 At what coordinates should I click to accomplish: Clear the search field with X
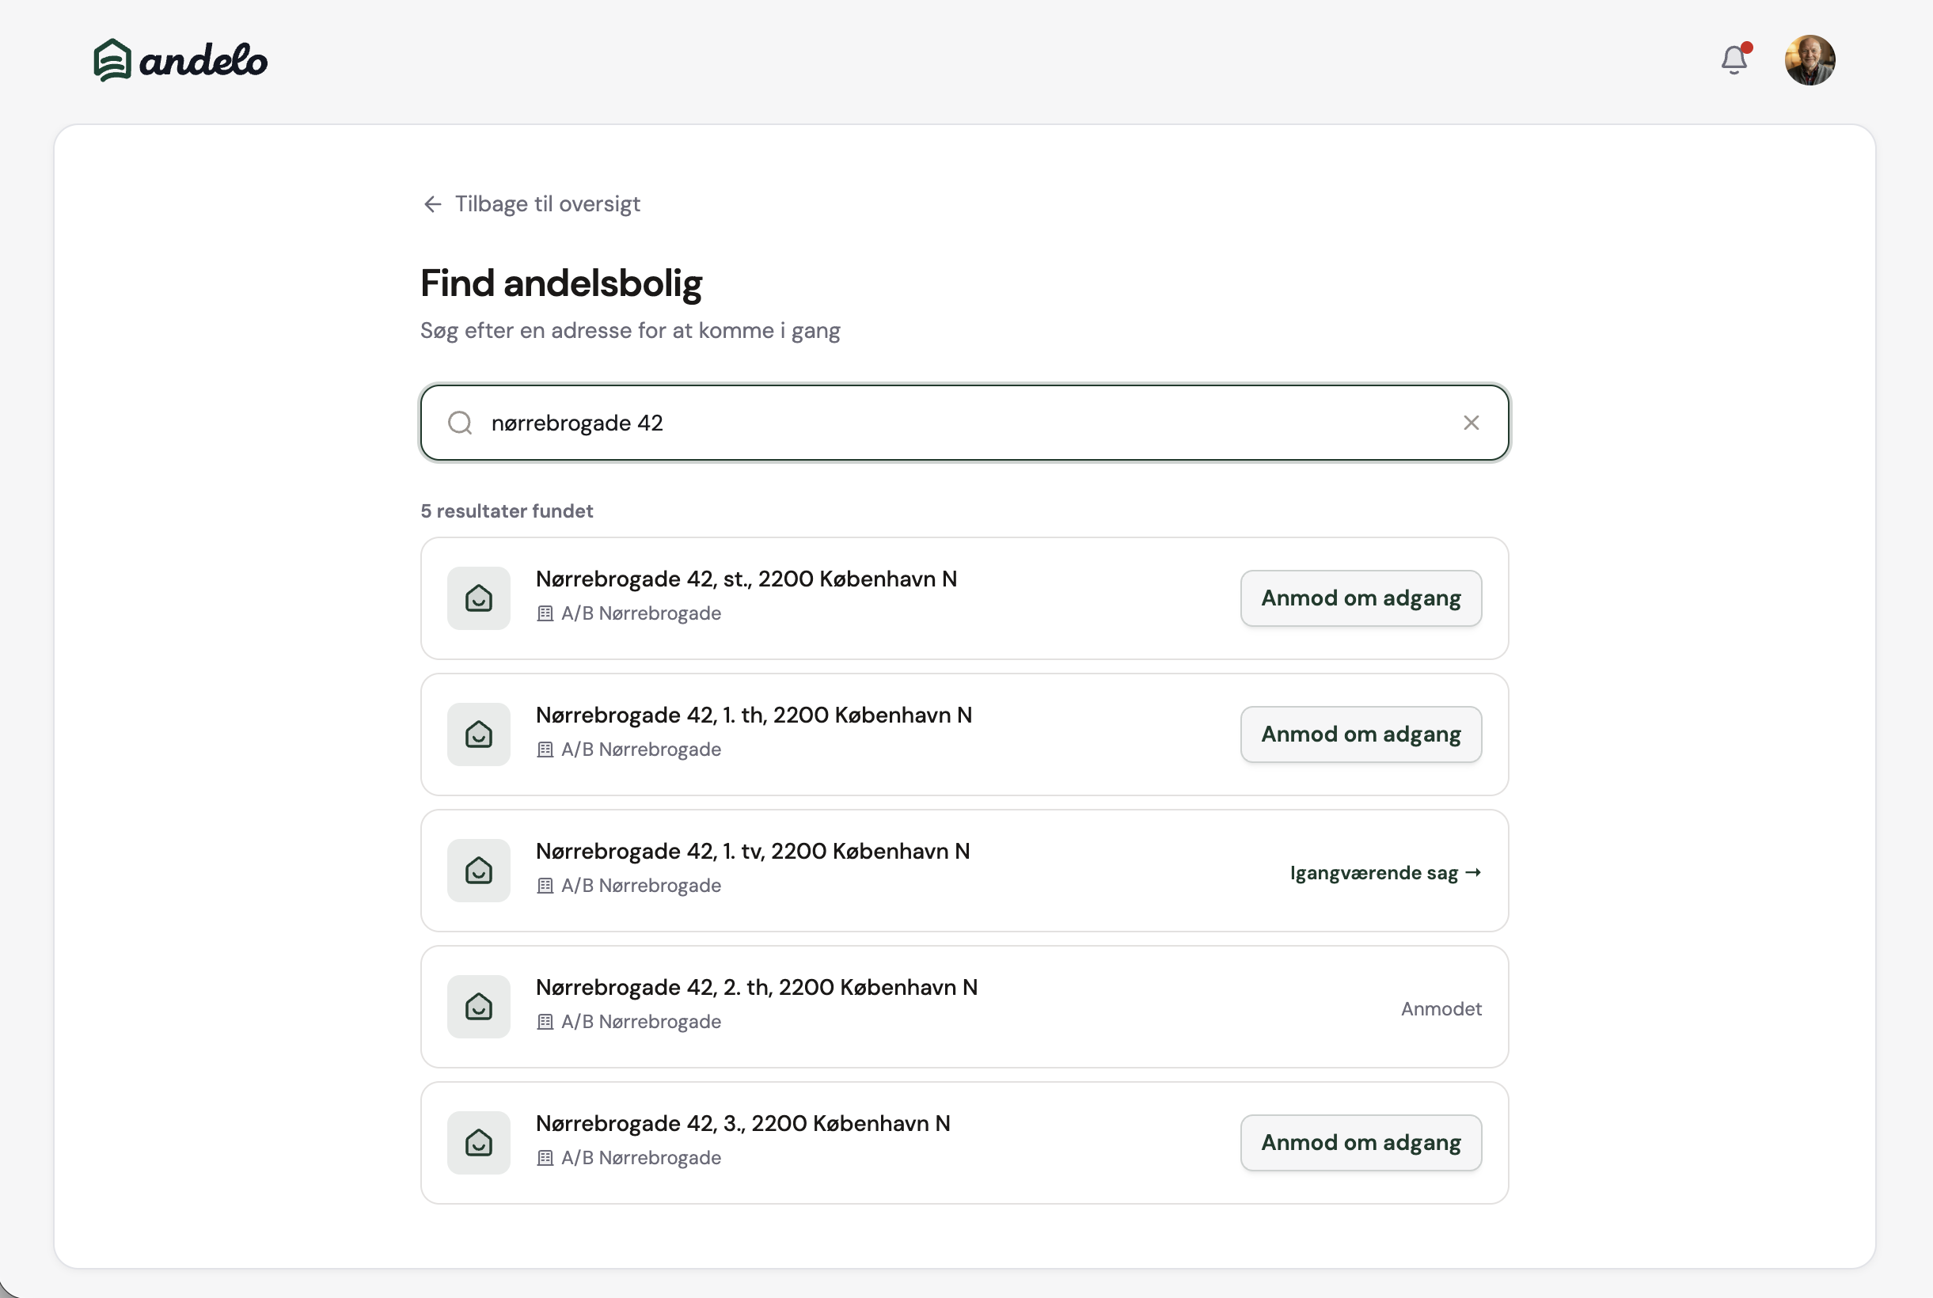pos(1470,423)
